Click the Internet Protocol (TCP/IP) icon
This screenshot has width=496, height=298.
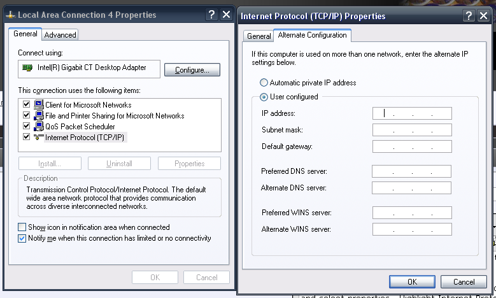pos(39,138)
